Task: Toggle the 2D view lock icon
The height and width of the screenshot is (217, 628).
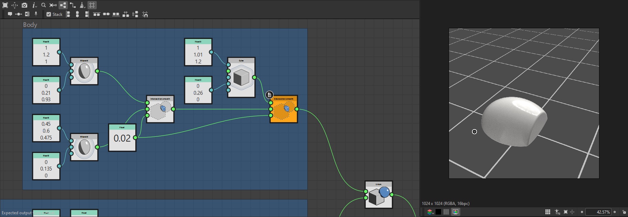Action: tap(624, 212)
